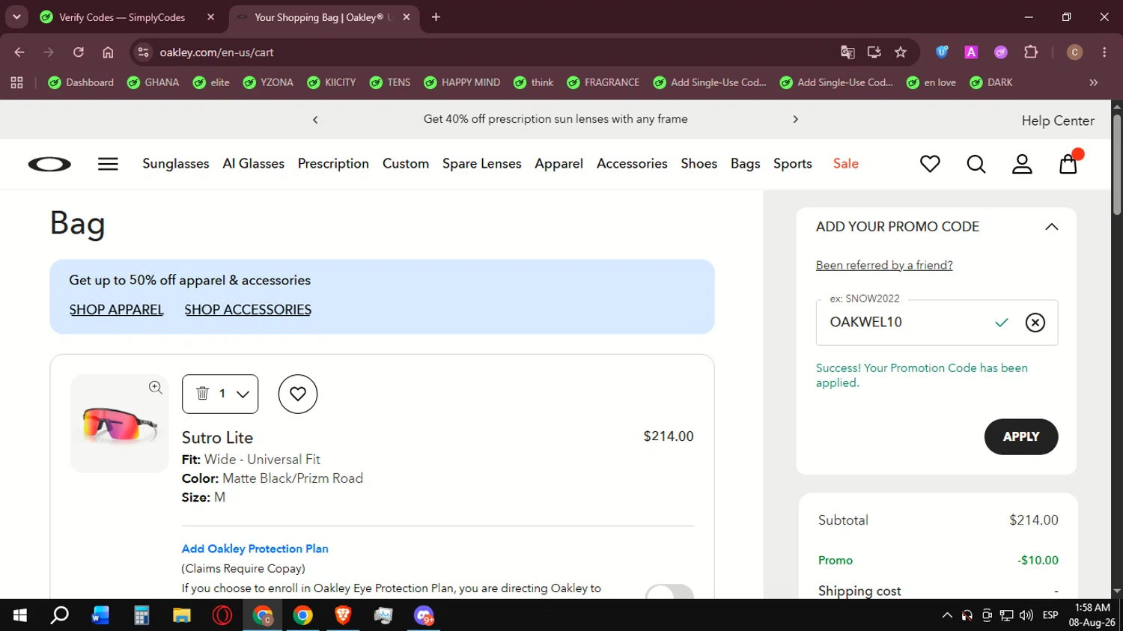Screen dimensions: 1123x631
Task: Open the Shoes menu
Action: [699, 163]
